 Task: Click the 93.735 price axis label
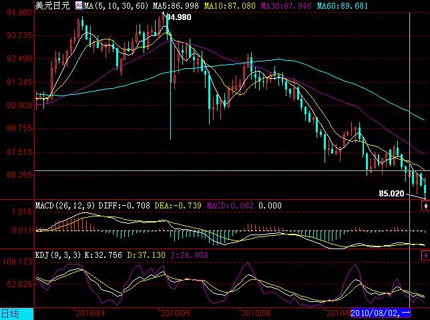19,35
